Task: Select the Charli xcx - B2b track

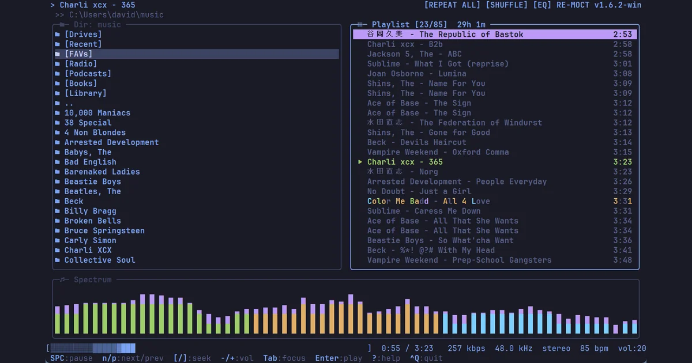Action: pos(495,44)
